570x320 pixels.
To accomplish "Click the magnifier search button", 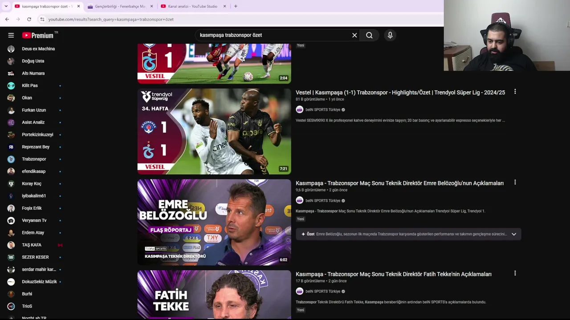I will point(369,35).
